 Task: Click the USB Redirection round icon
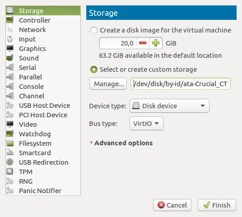click(x=10, y=162)
